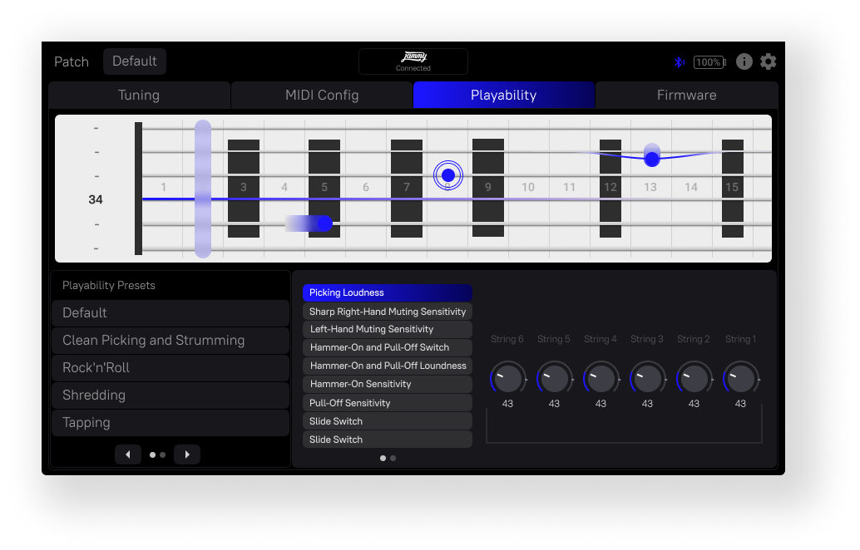Click the Jammy Connected logo
This screenshot has width=860, height=550.
pos(413,61)
